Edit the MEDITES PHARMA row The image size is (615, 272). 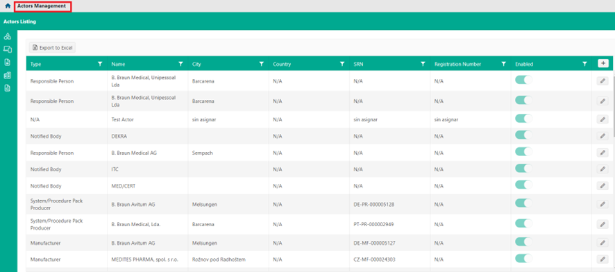[x=603, y=259]
